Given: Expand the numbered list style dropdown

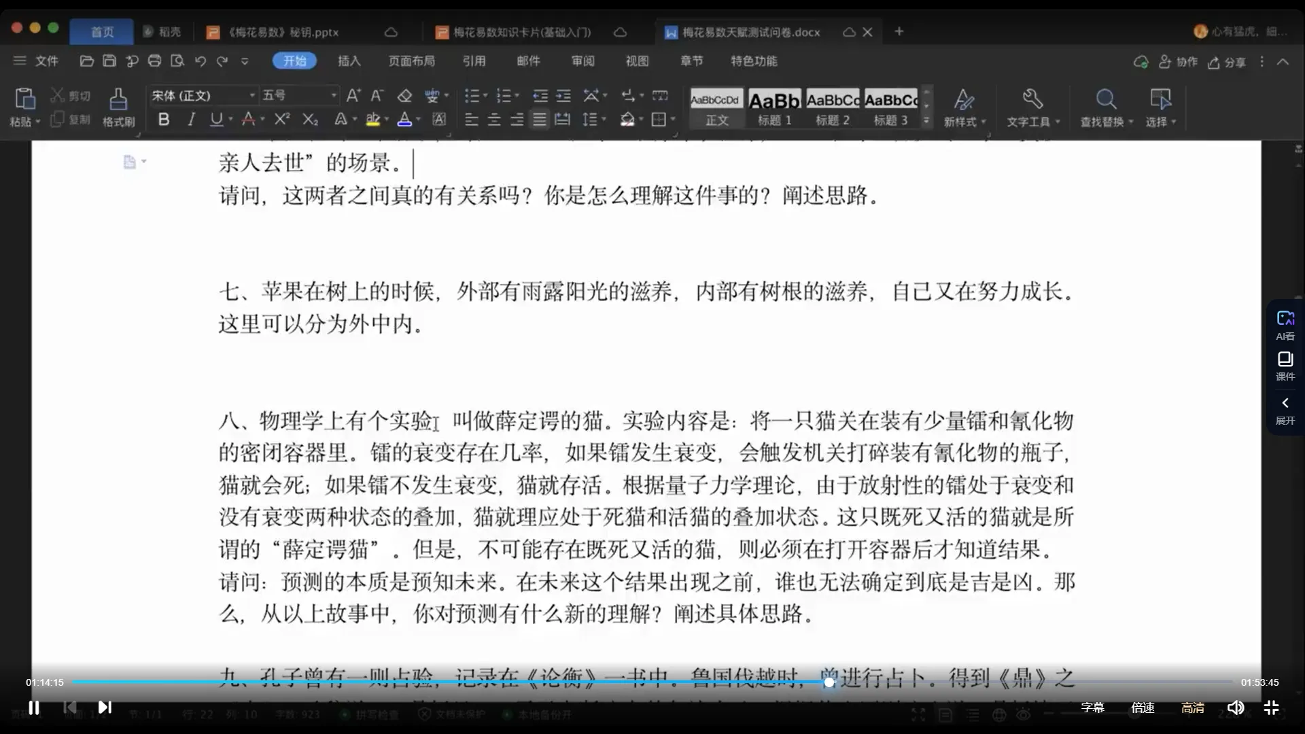Looking at the screenshot, I should coord(517,96).
